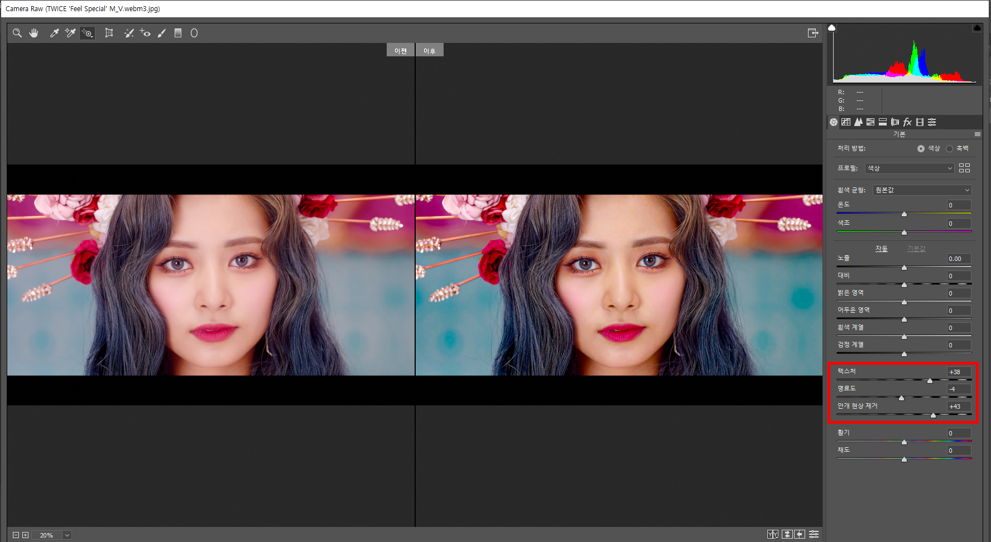
Task: Open the Detail panel tab
Action: pyautogui.click(x=858, y=122)
